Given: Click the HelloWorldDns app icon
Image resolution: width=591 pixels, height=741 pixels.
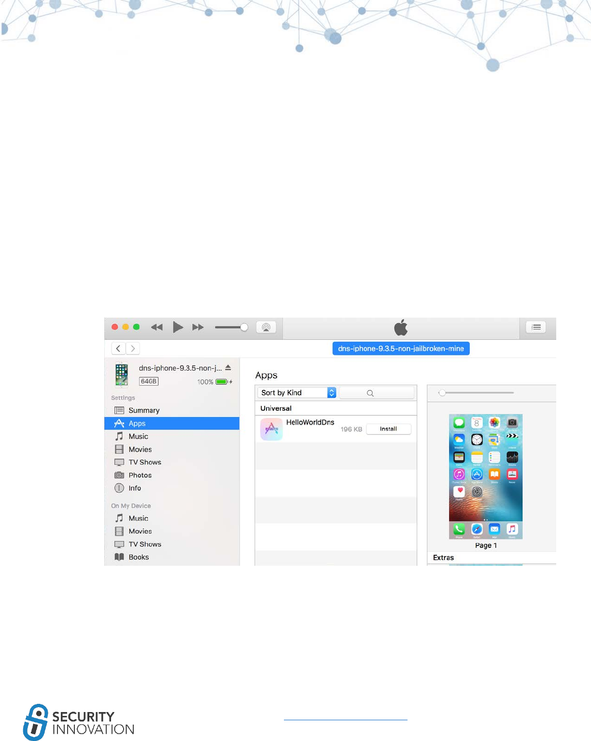Looking at the screenshot, I should pos(271,429).
